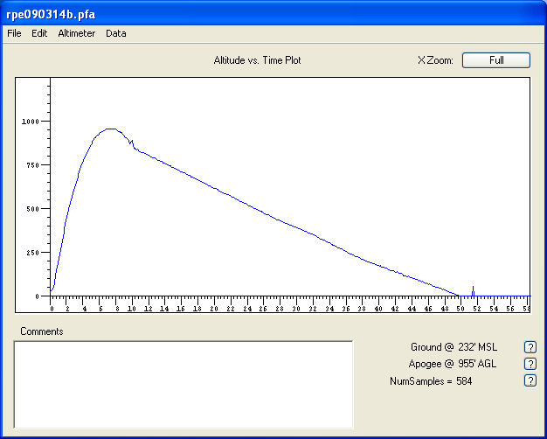Open help for Apogee @ 955' AGL
Screen dimensions: 547x439
click(529, 364)
